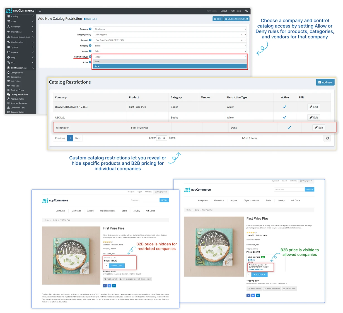Click the Active checkmark for NirmHaven row
The height and width of the screenshot is (313, 343).
pos(289,128)
